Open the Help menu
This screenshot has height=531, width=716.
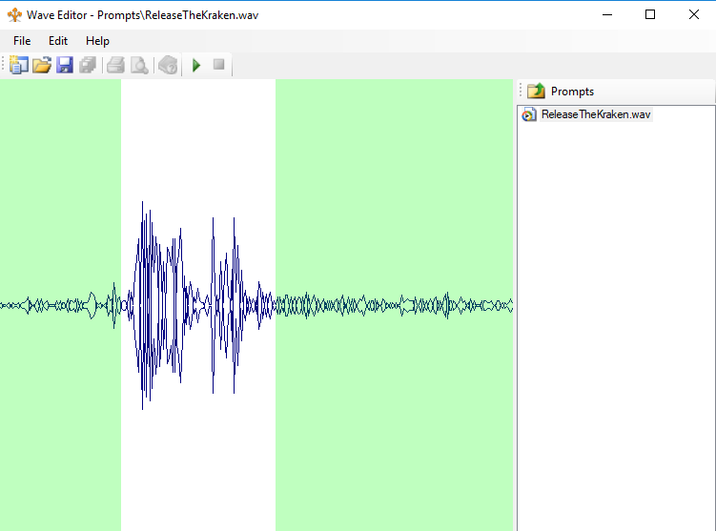[97, 41]
